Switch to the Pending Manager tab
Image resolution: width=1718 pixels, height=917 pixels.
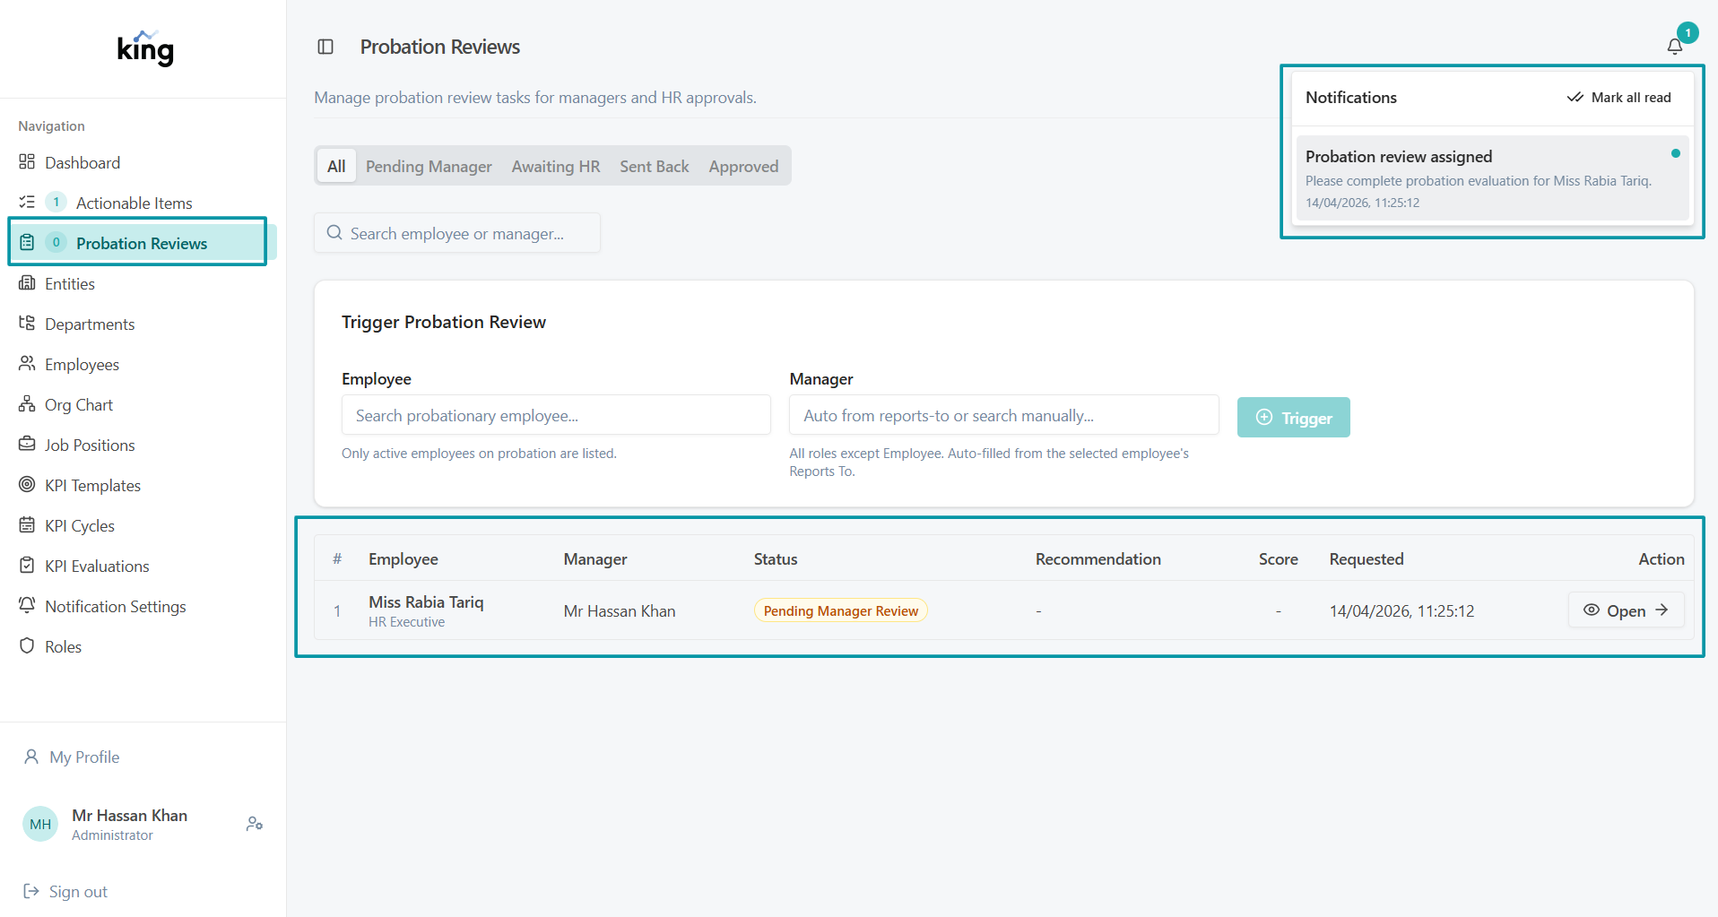[x=429, y=166]
